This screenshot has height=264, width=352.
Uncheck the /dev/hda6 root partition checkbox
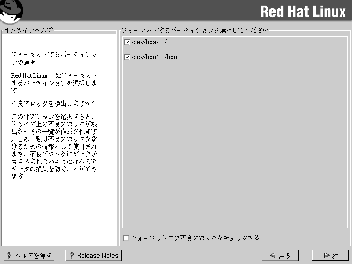pos(127,43)
